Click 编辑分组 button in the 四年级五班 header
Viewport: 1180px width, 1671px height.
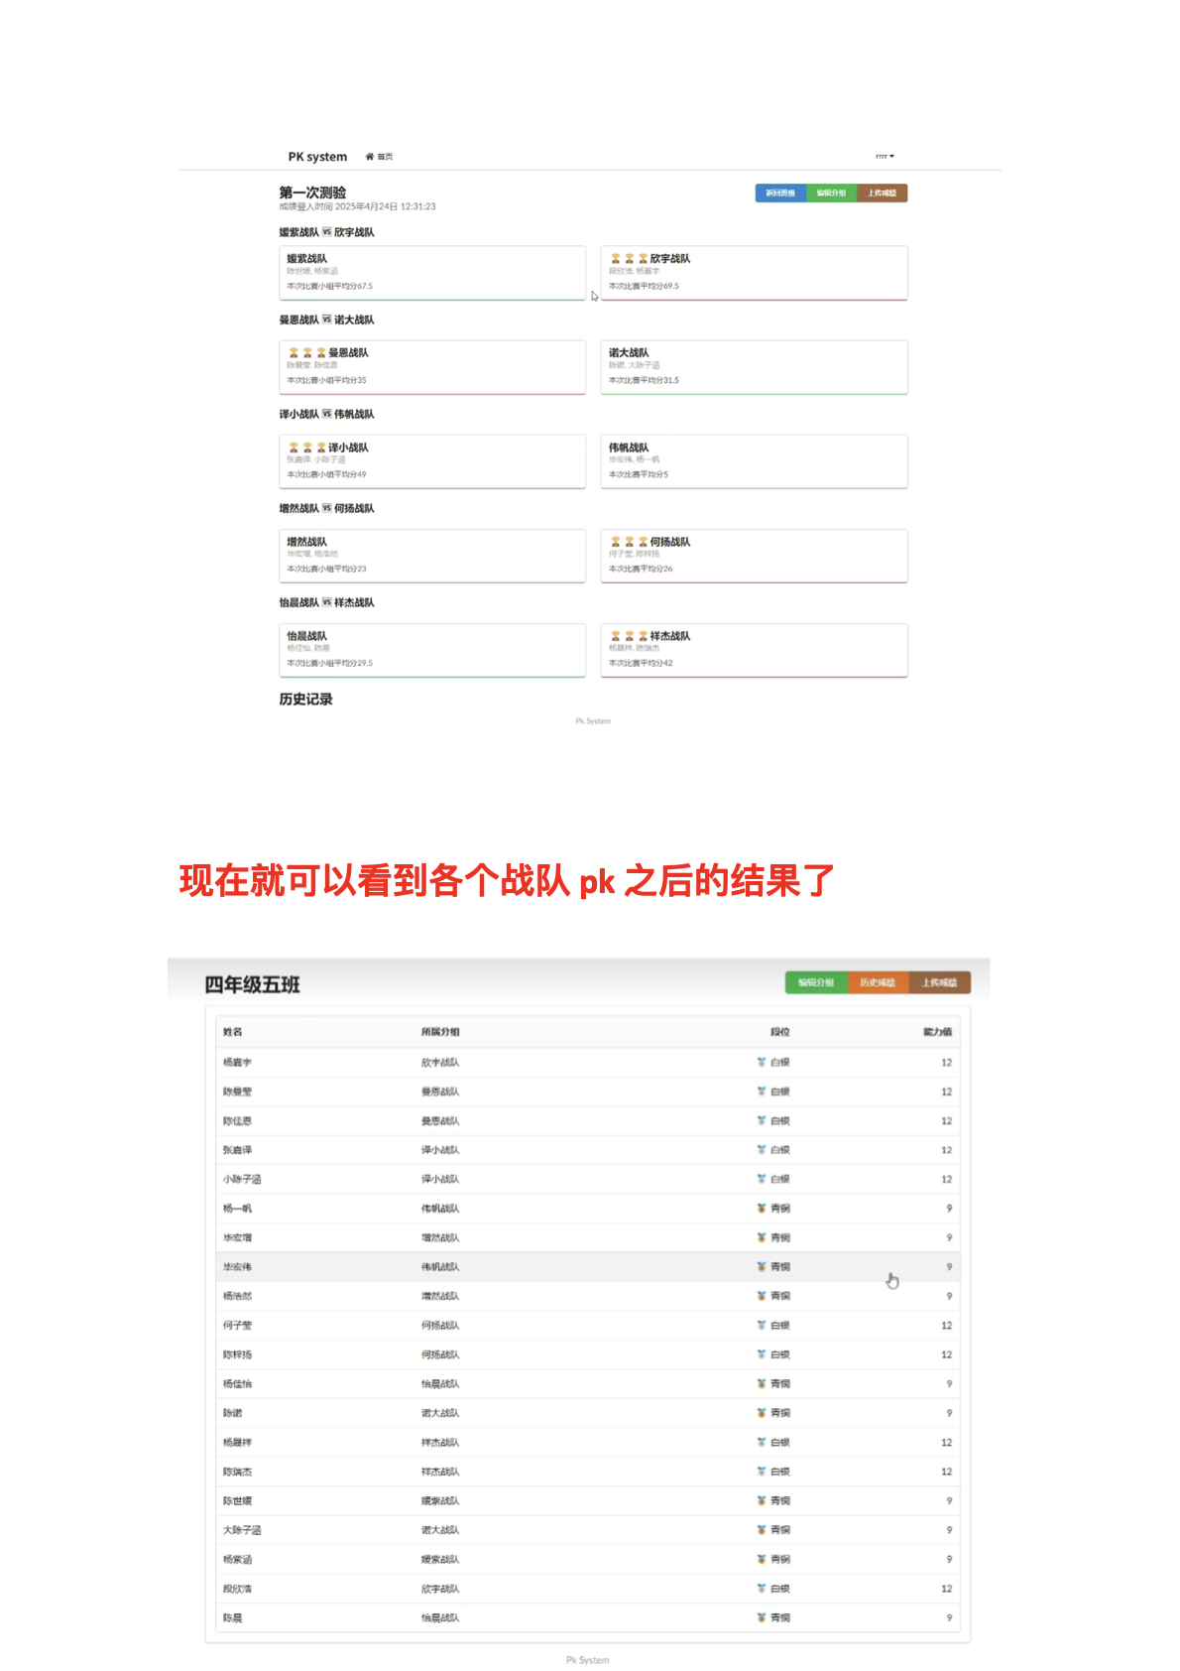[815, 983]
